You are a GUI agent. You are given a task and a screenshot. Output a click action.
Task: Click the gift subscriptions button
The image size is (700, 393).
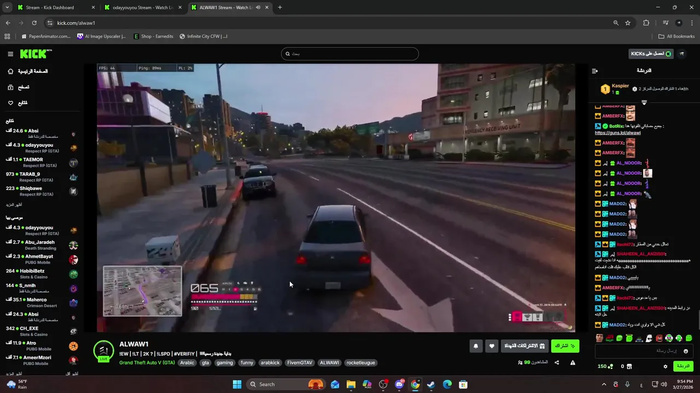(524, 346)
